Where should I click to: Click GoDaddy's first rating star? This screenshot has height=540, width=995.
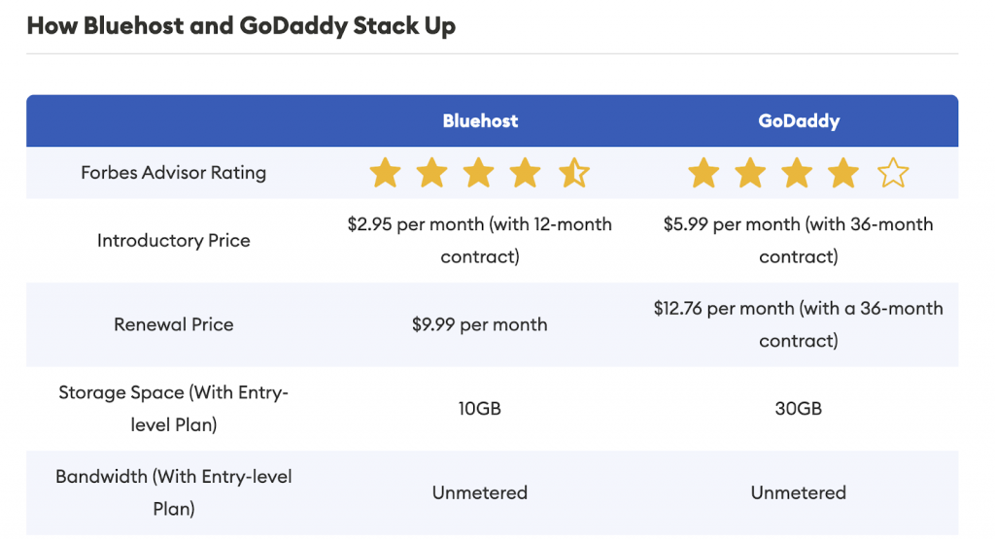point(703,173)
